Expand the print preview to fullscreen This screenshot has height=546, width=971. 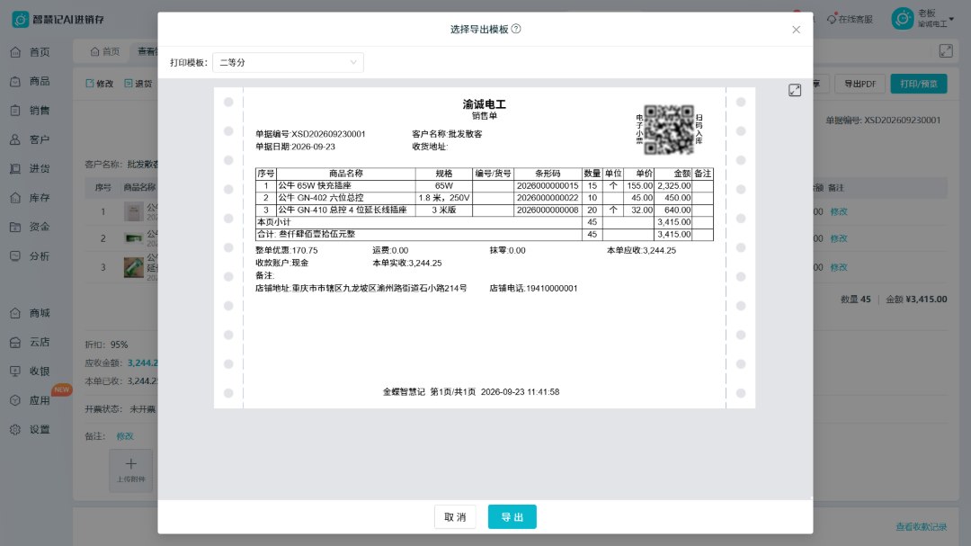point(795,91)
